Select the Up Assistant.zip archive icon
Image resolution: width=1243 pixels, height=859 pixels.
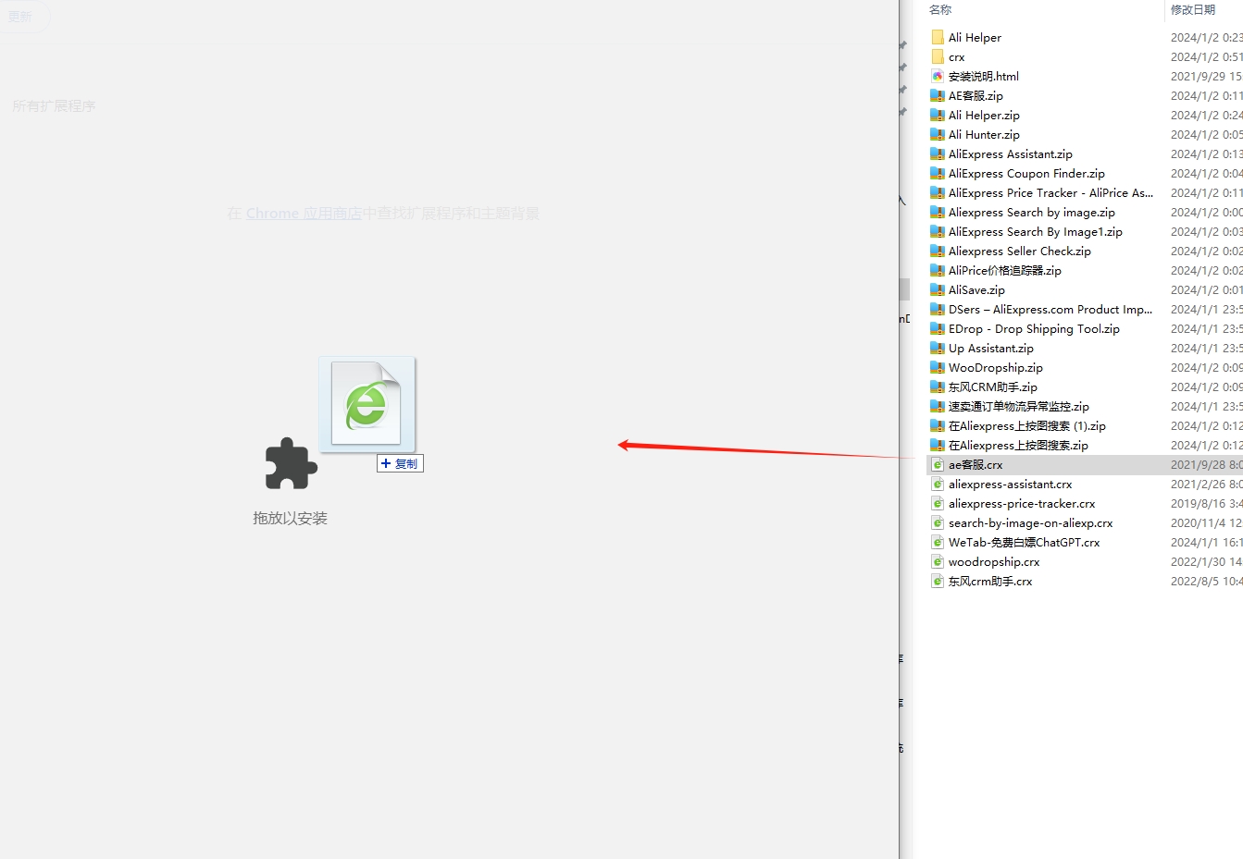tap(938, 348)
